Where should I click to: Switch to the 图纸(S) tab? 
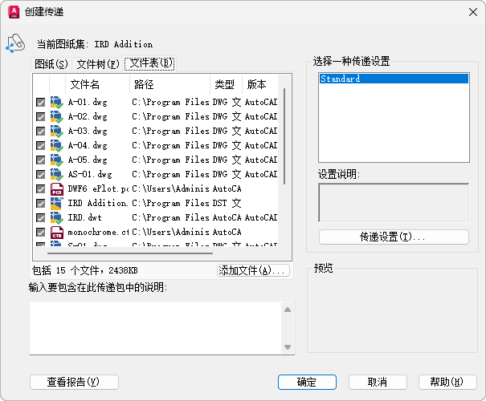51,64
